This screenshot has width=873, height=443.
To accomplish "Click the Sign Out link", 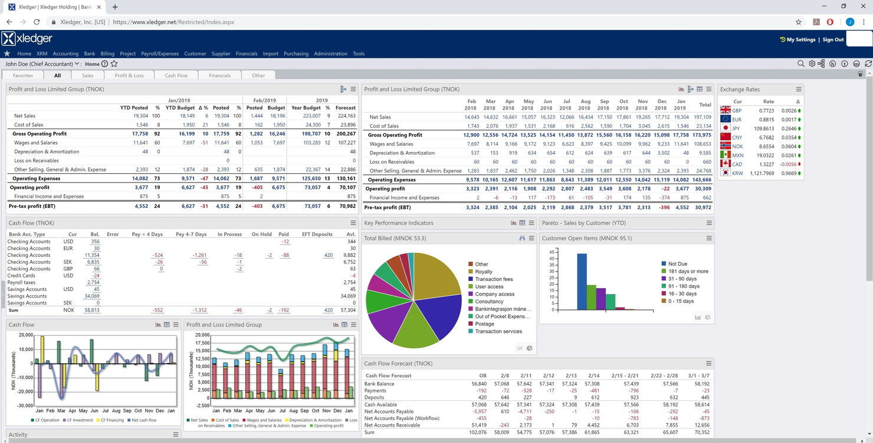I will pos(833,39).
